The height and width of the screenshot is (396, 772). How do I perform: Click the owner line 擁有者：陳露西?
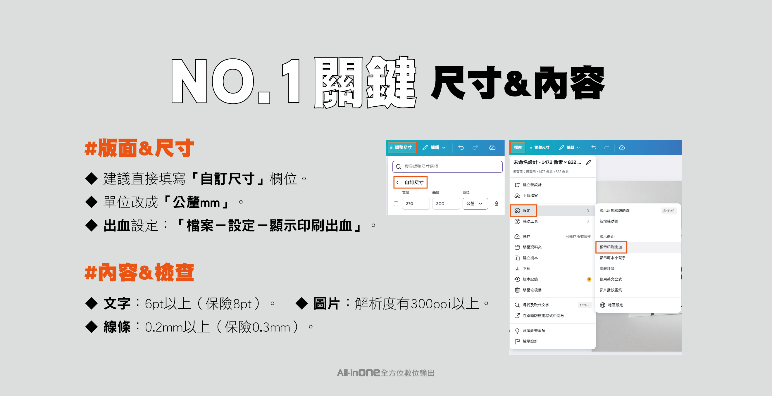pos(541,172)
